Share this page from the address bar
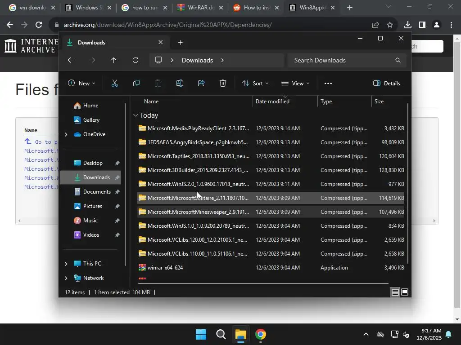 (375, 25)
